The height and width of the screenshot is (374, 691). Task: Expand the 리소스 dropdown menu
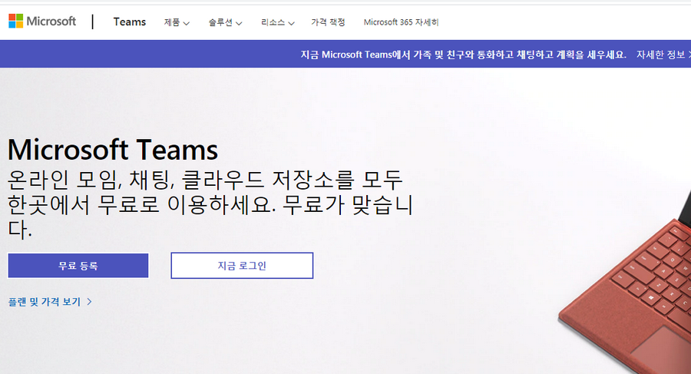pyautogui.click(x=278, y=22)
